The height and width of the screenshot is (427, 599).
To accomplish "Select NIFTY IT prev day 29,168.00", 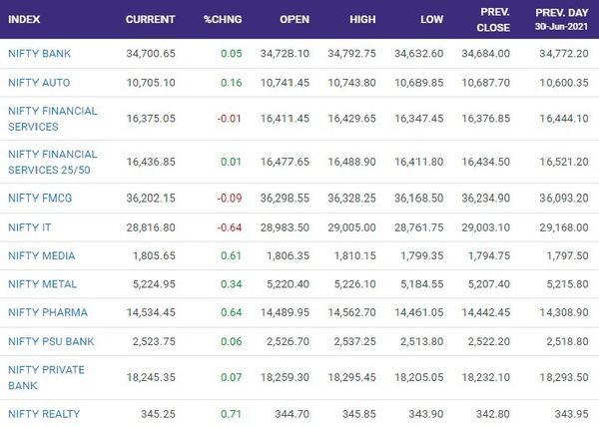I will tap(564, 227).
